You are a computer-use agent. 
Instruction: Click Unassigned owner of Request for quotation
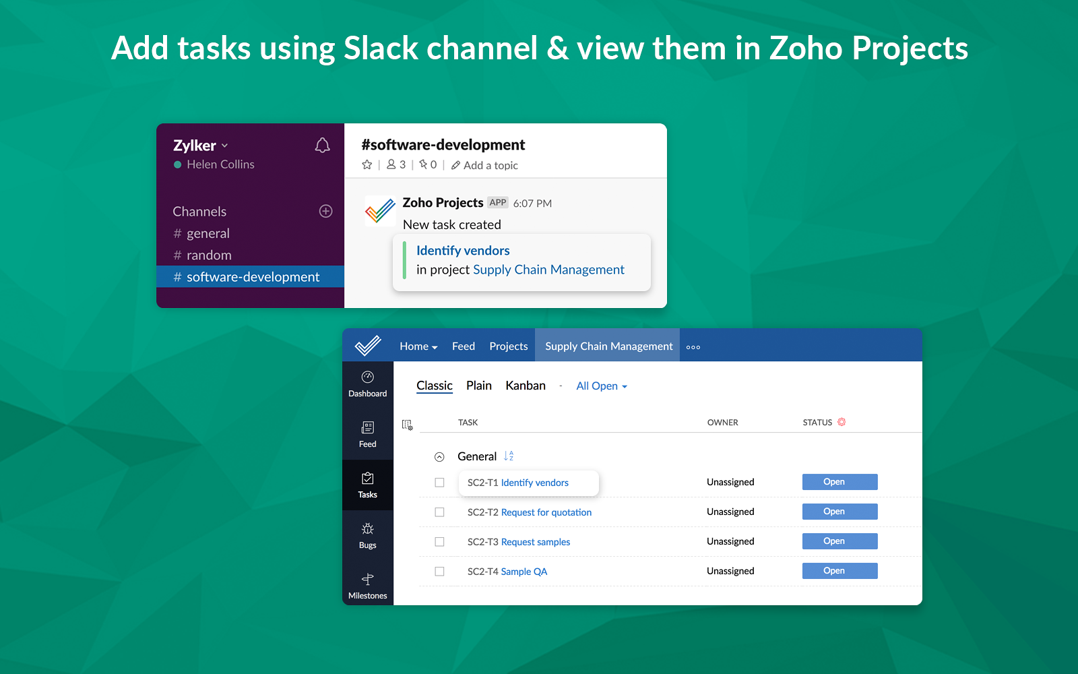730,512
